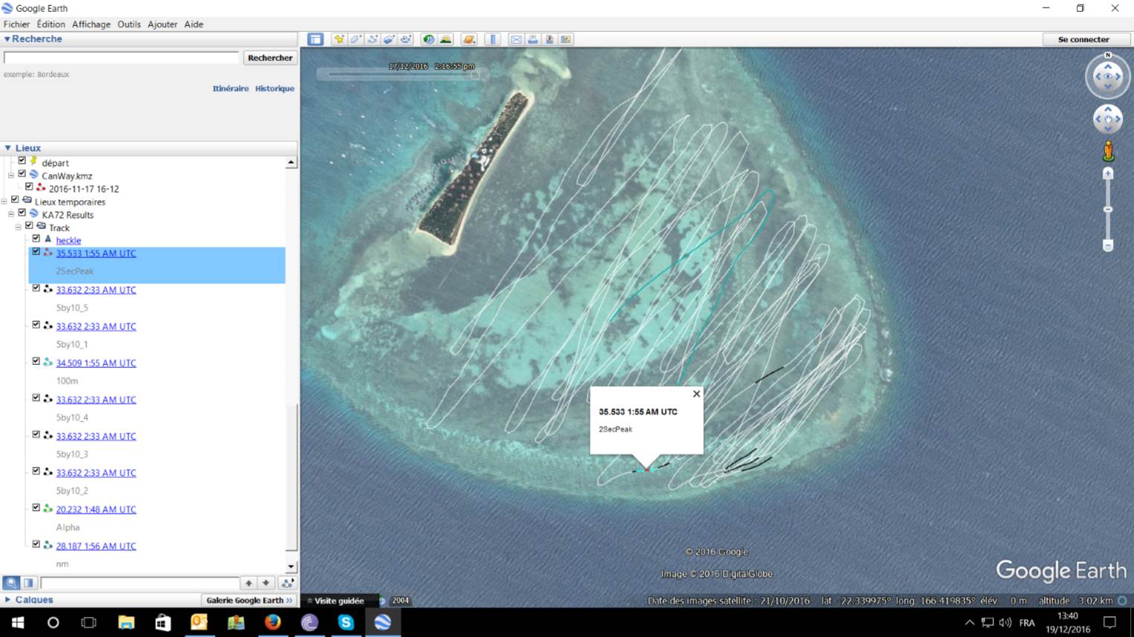Uncheck the départ placemark checkbox
Viewport: 1134px width, 637px height.
click(x=22, y=161)
